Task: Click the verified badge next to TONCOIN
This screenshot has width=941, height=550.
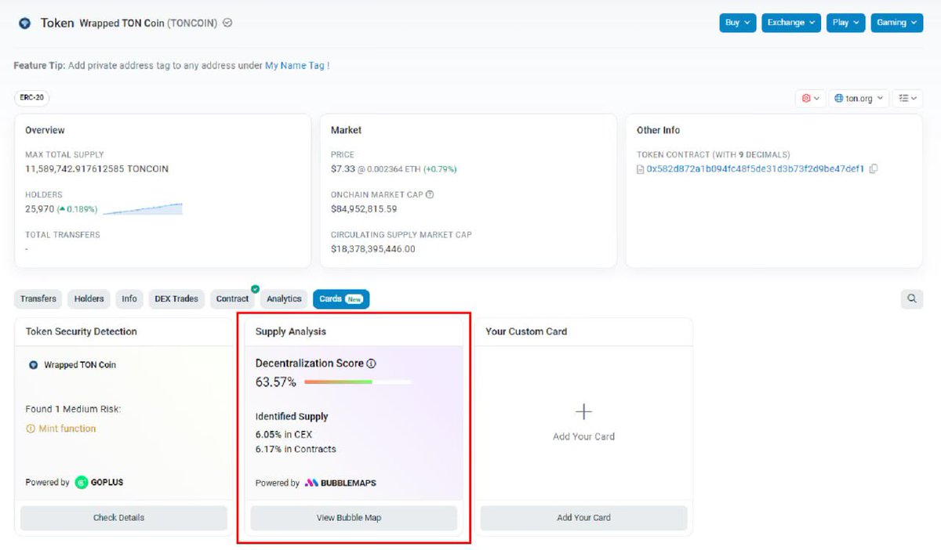Action: [227, 23]
